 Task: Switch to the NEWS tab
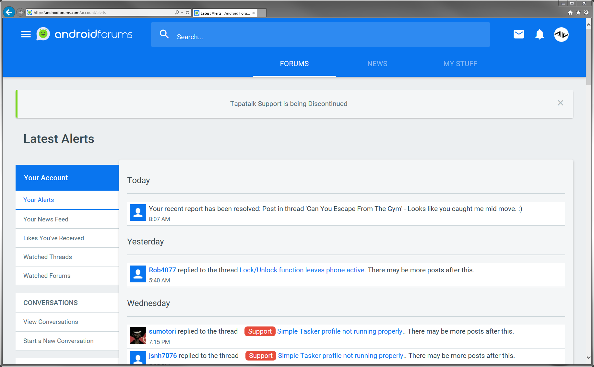pyautogui.click(x=377, y=64)
